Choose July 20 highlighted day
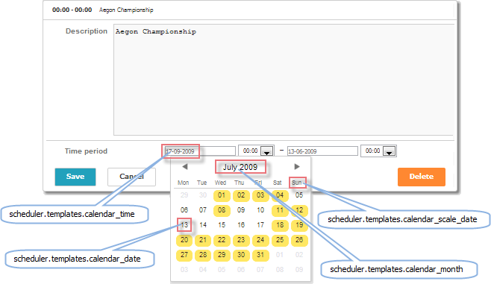 click(x=184, y=240)
